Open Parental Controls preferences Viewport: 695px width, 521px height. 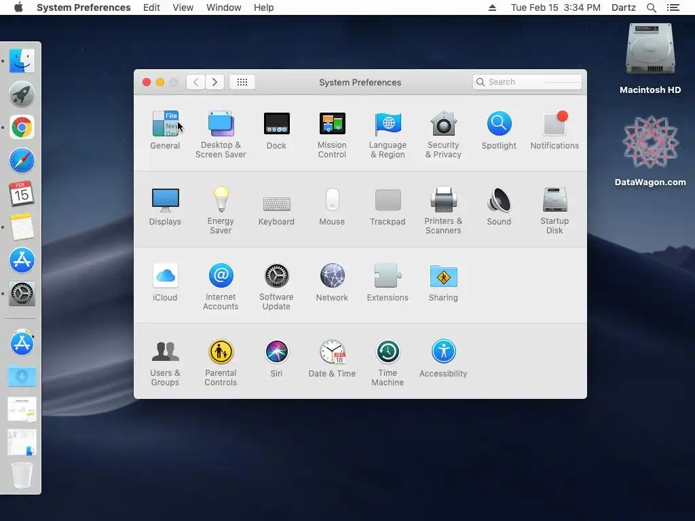(221, 362)
